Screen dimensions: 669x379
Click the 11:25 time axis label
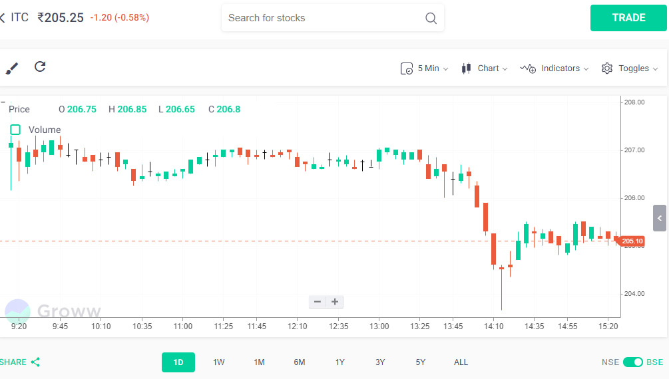pos(224,326)
